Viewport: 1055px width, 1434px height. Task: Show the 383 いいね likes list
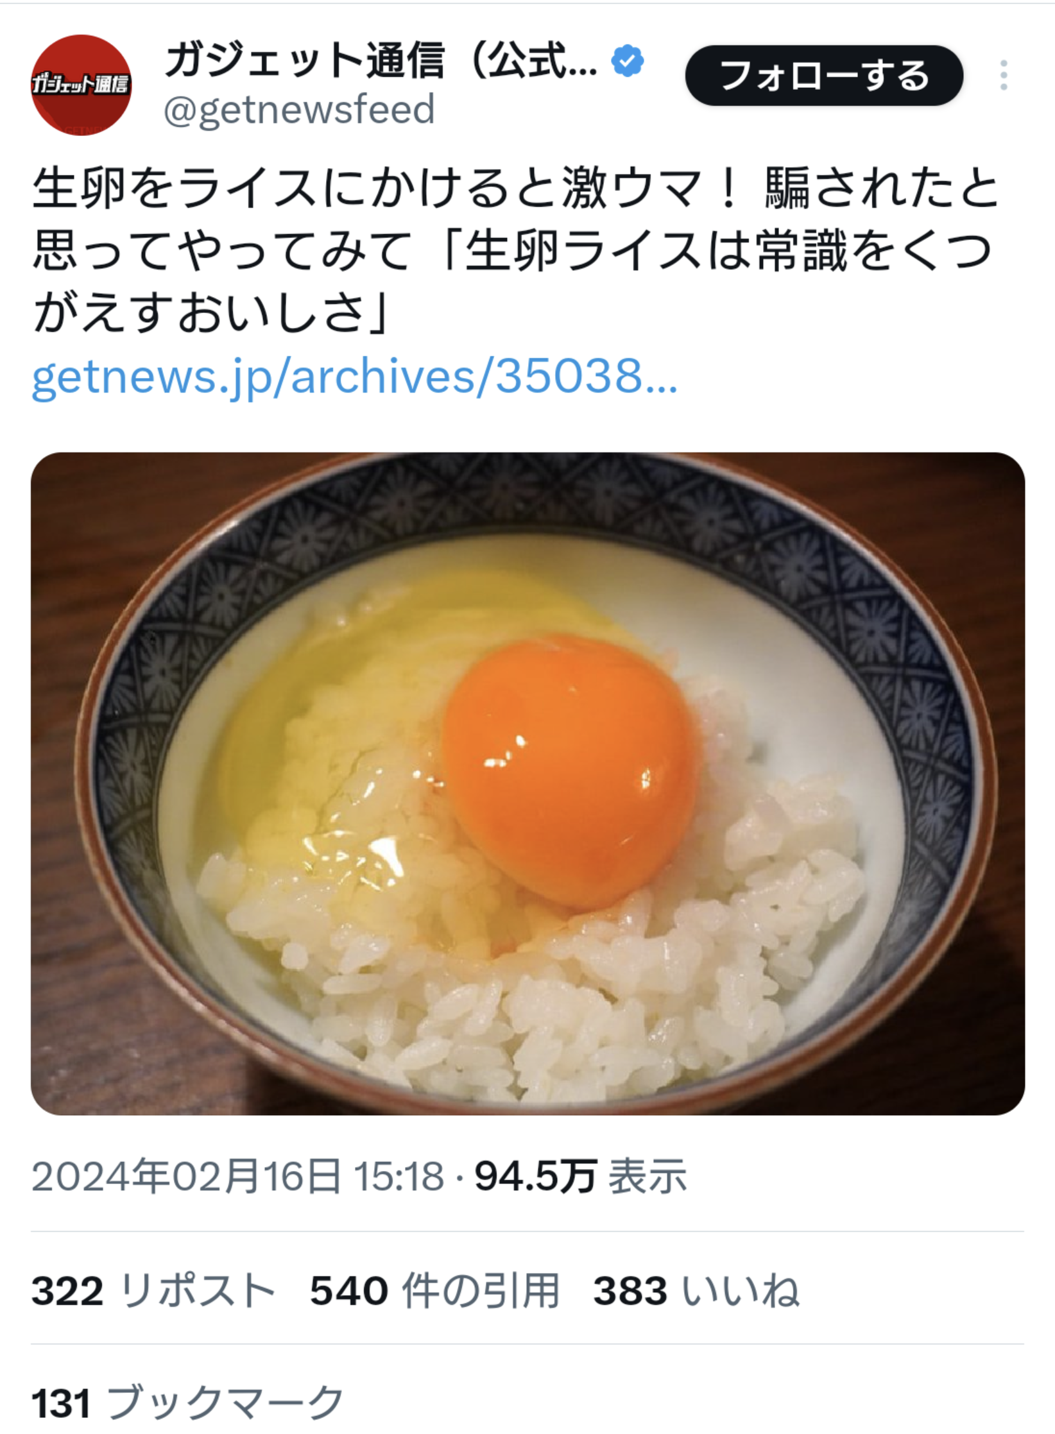pyautogui.click(x=696, y=1291)
